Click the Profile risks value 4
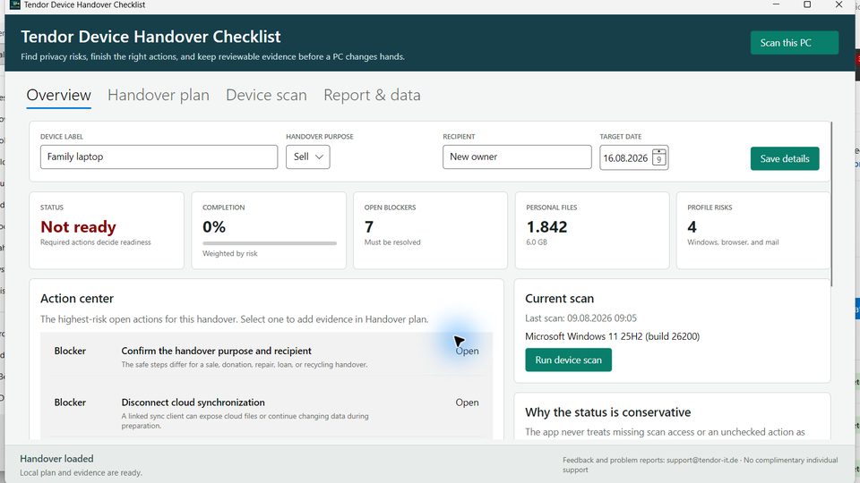 pos(692,226)
